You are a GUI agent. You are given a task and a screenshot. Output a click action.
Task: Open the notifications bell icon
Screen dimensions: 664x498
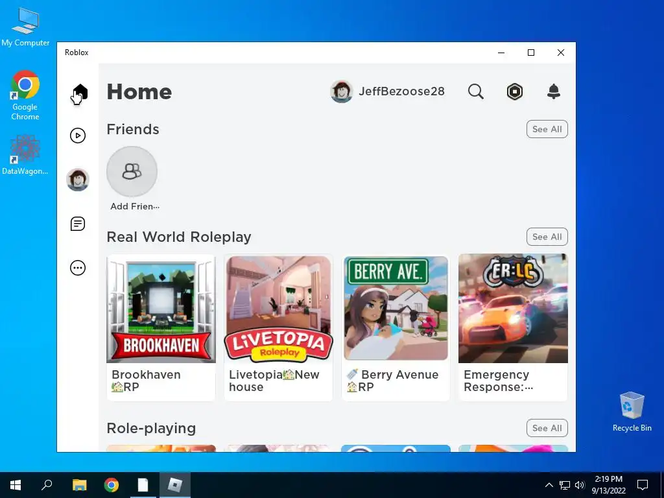point(554,91)
